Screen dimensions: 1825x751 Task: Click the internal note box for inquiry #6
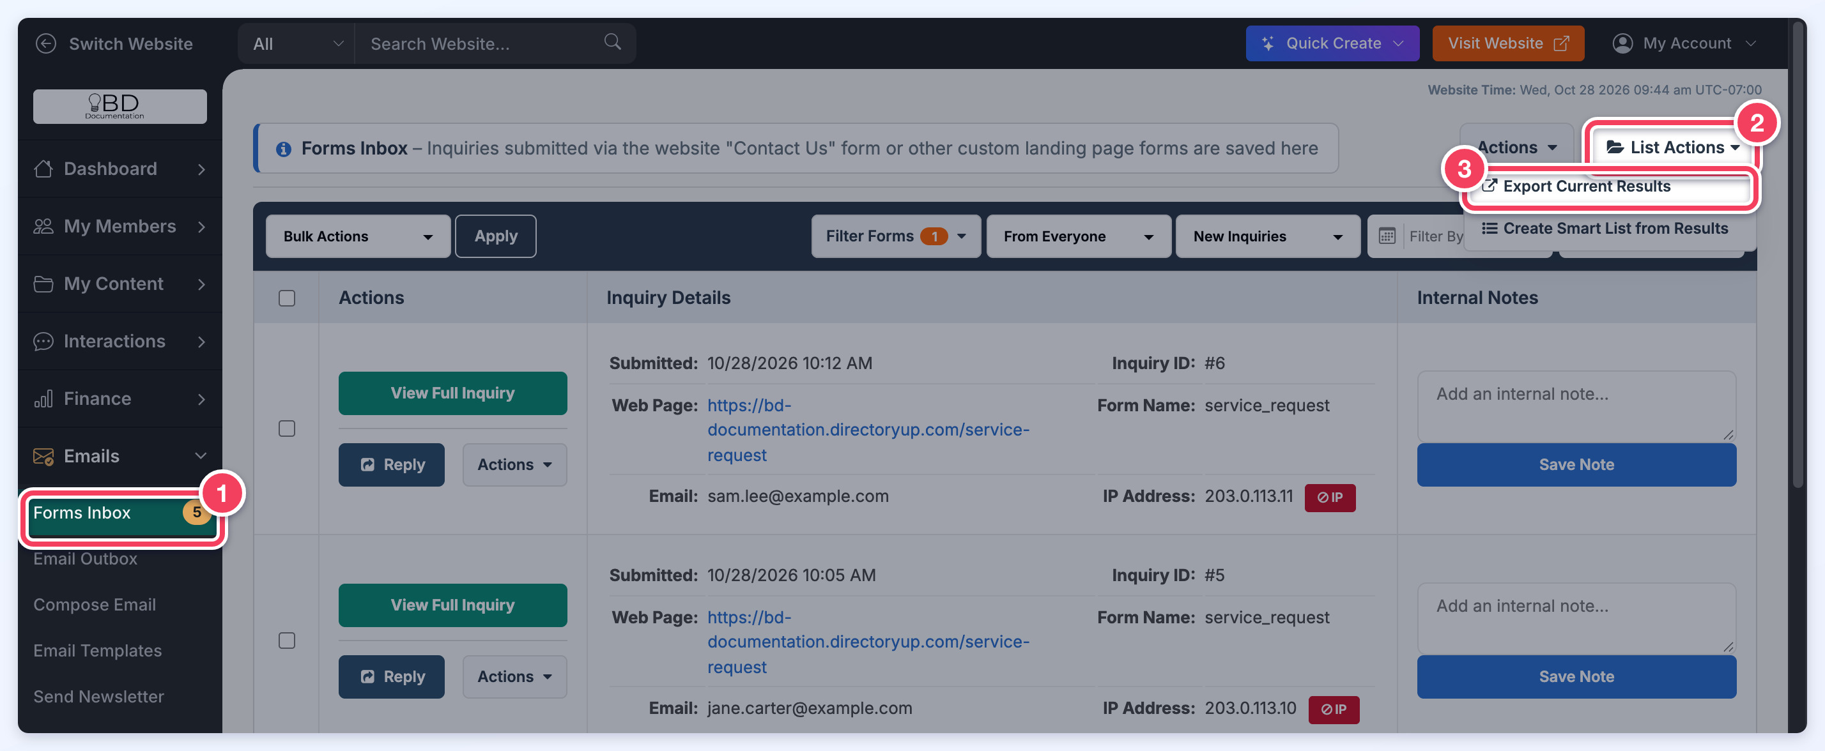coord(1576,406)
